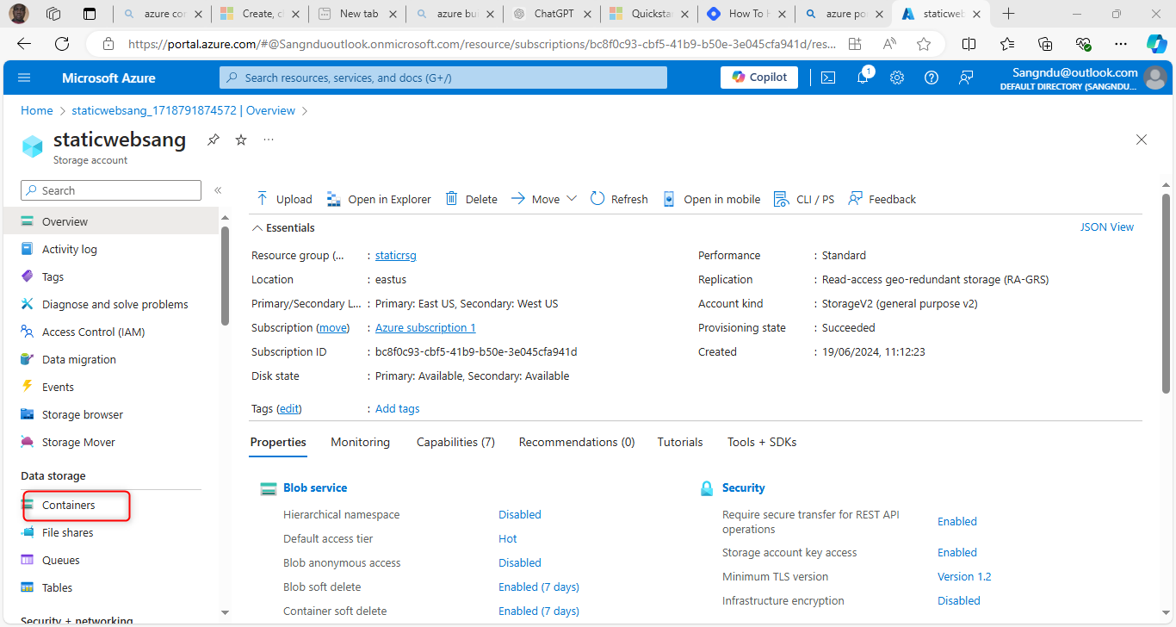Open portal settings gear

point(897,78)
